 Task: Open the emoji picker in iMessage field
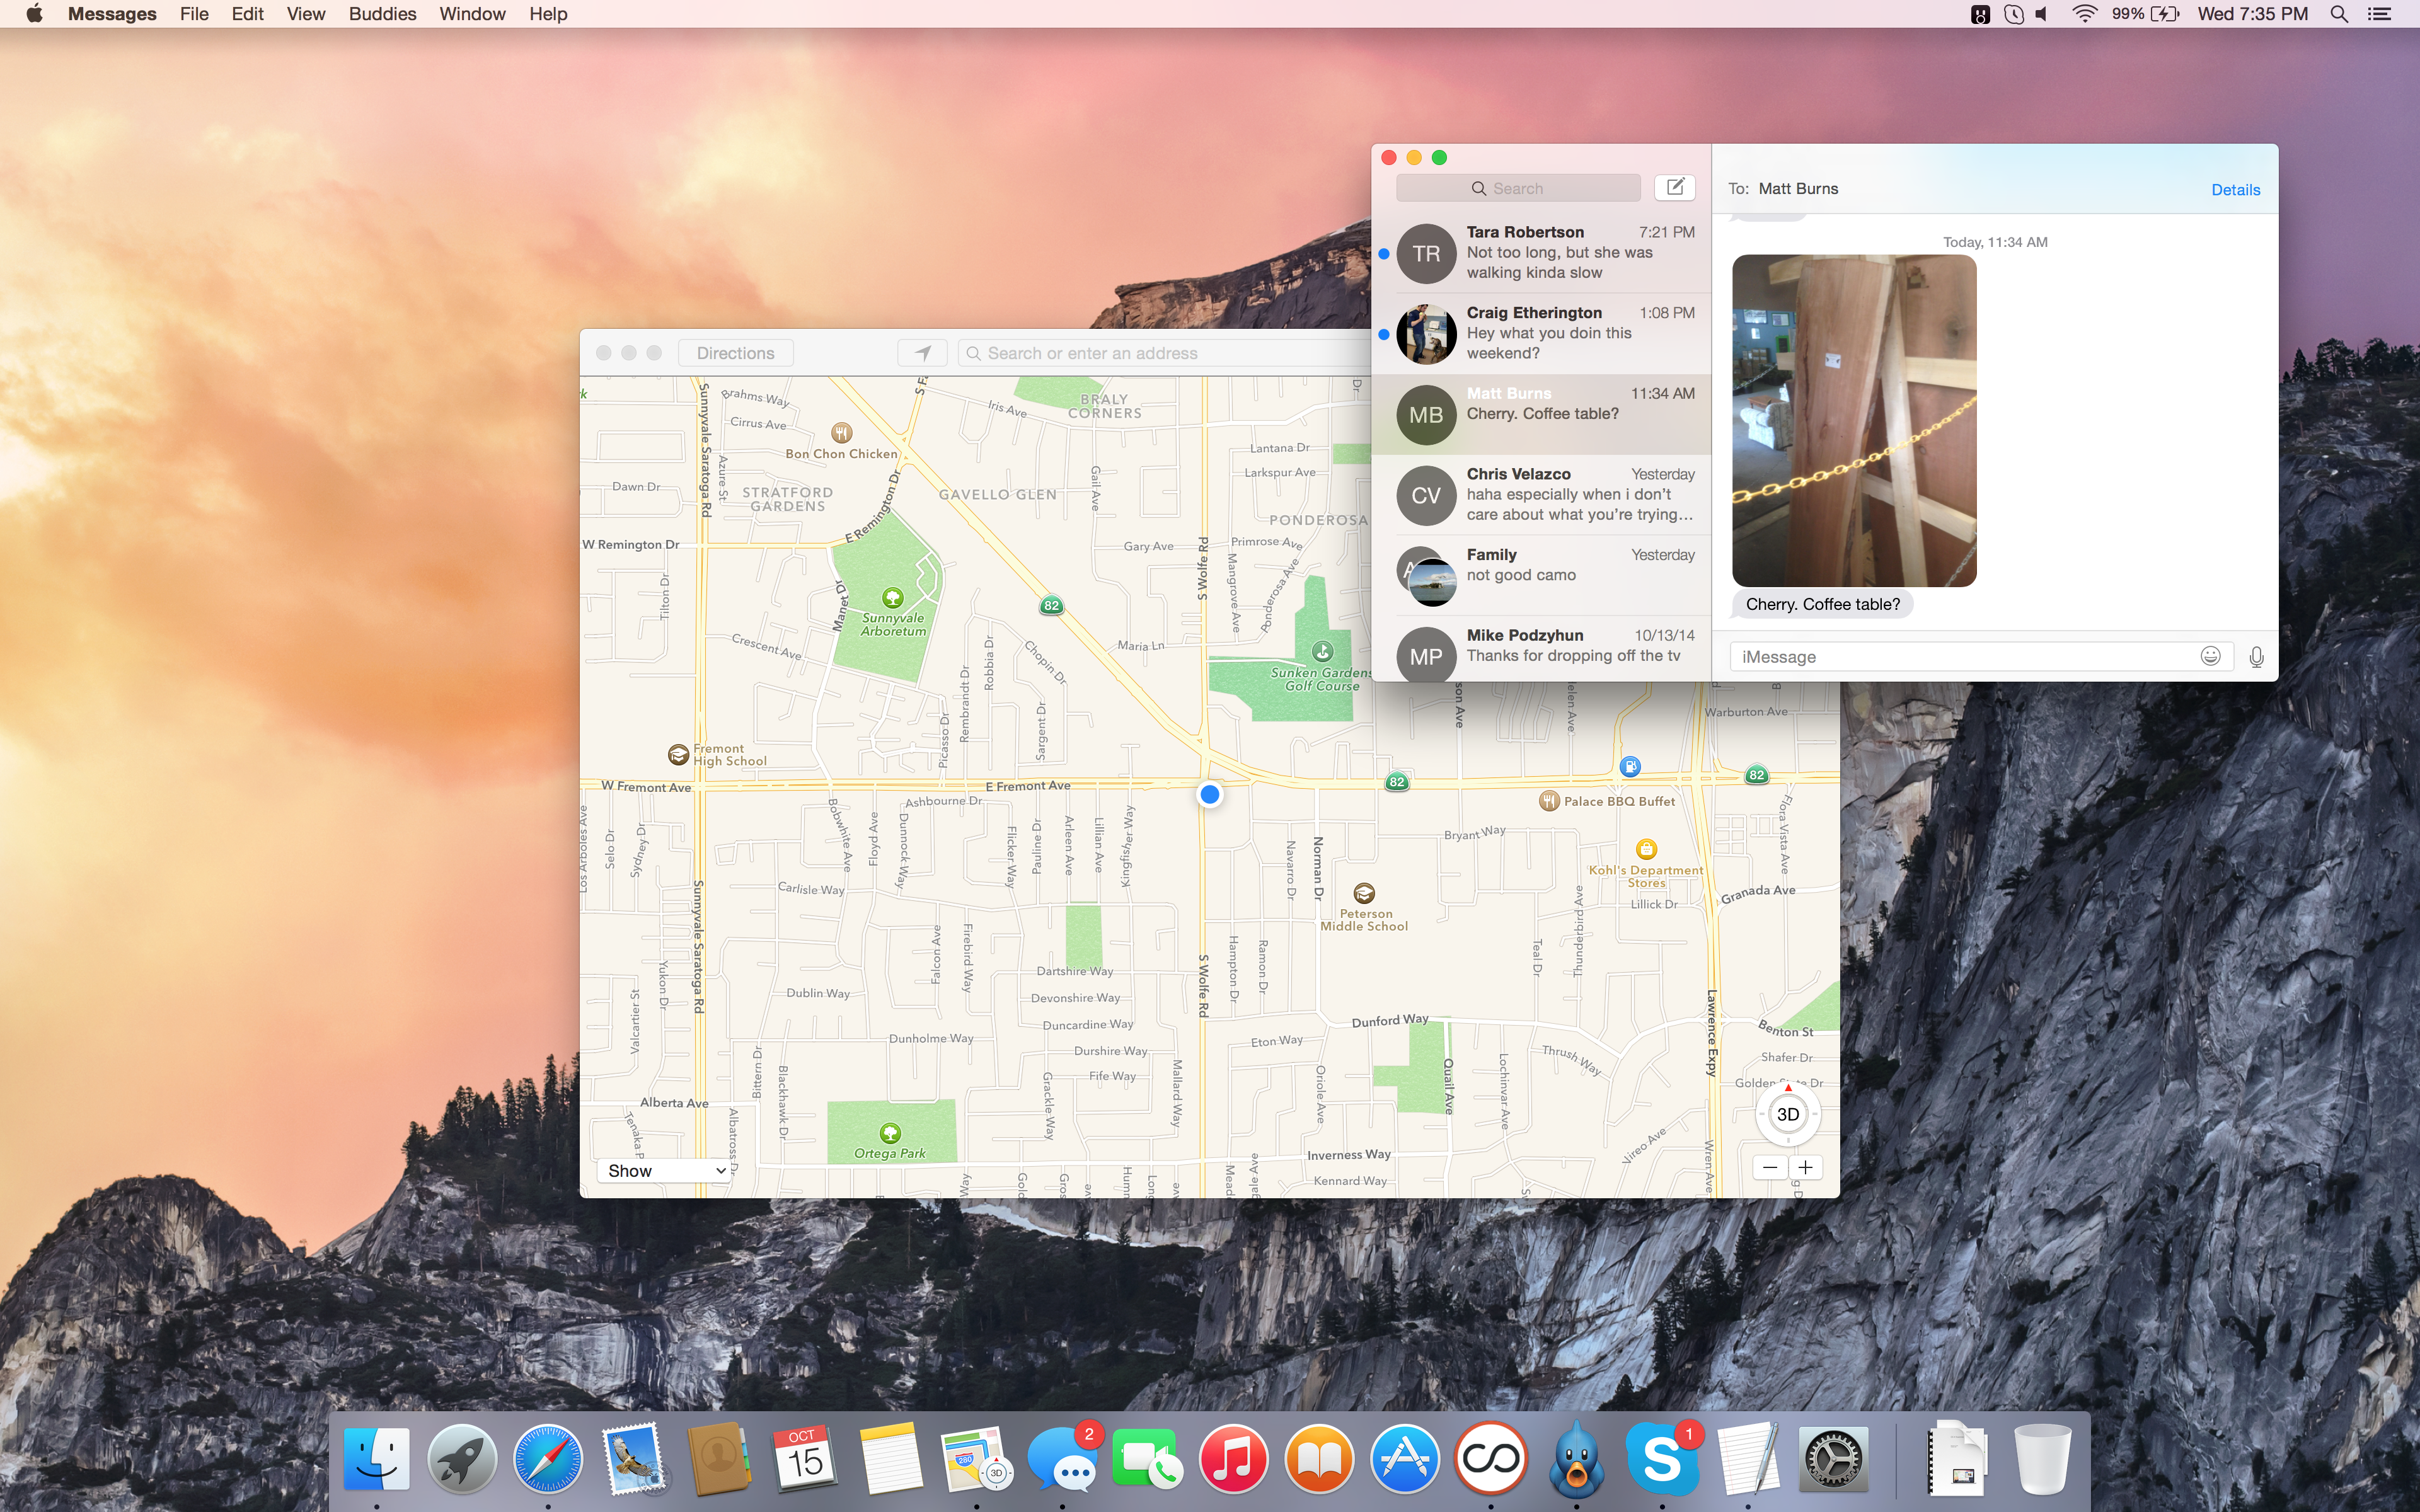[x=2210, y=656]
